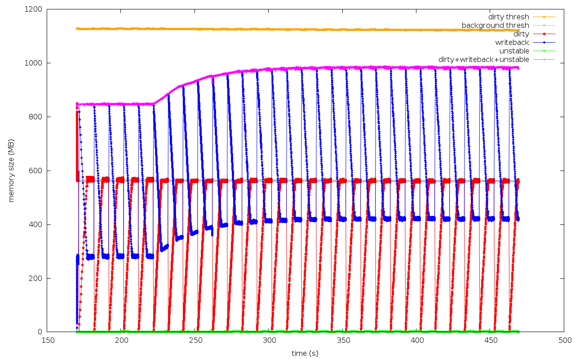Screen dimensions: 575x359
Task: Click the x-axis value 200
Action: point(122,341)
